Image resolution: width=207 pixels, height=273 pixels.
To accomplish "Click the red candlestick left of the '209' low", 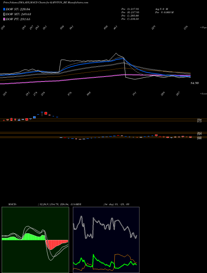I will pos(156,135).
